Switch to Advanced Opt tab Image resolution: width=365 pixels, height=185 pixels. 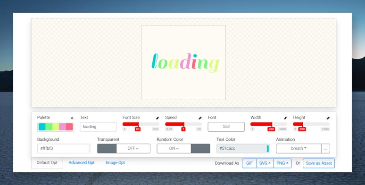tap(82, 163)
